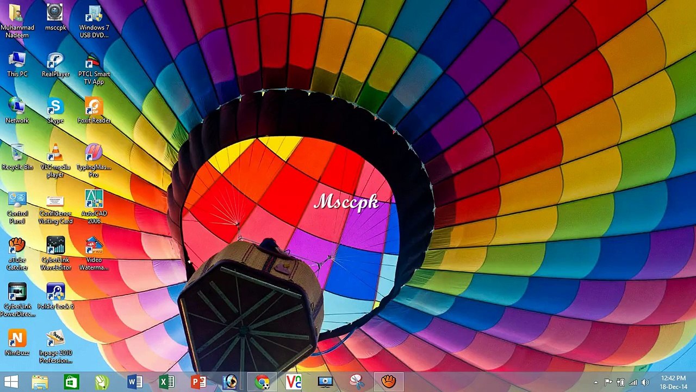Viewport: 696px width, 392px height.
Task: Launch Microsoft Excel from the taskbar
Action: point(166,382)
